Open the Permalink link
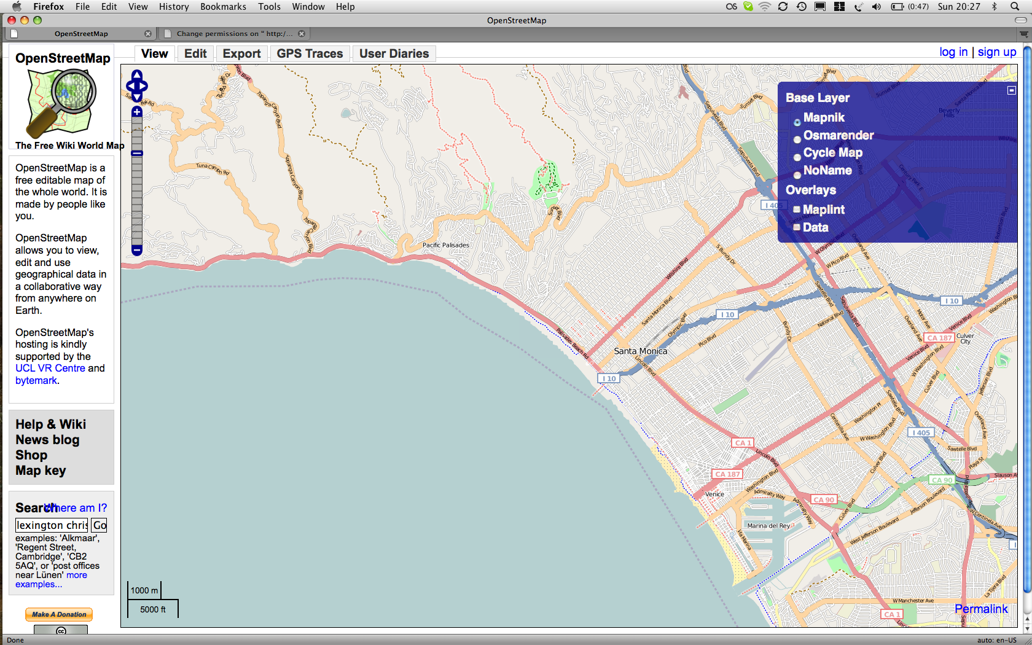1032x645 pixels. coord(981,609)
